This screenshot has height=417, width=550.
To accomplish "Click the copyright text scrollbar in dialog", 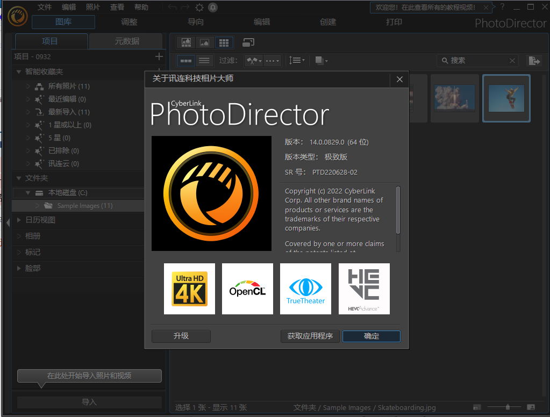I will coord(398,210).
